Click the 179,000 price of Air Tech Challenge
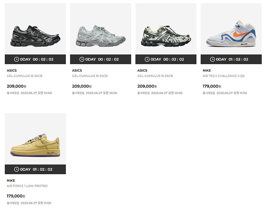The image size is (266, 211). [x=212, y=86]
